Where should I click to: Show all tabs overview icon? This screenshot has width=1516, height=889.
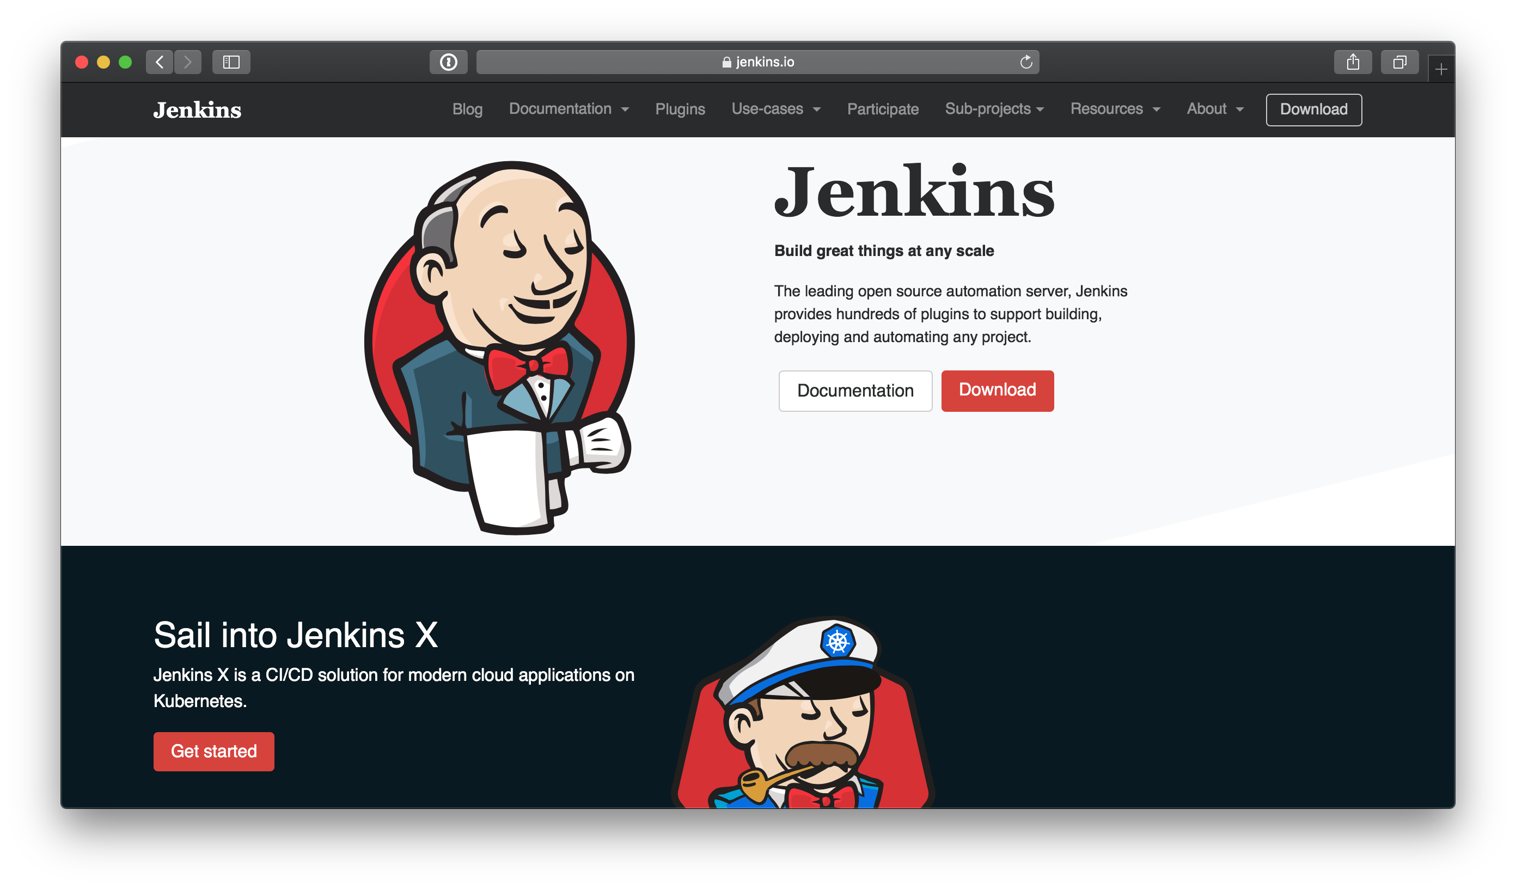pos(1399,62)
